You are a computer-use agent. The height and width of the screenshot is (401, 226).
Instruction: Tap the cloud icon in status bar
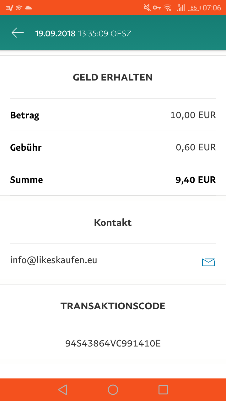[29, 8]
